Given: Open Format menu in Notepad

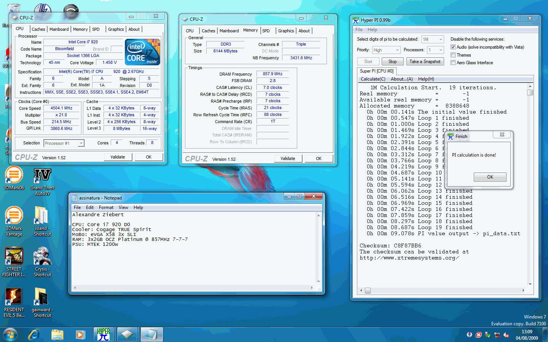Looking at the screenshot, I should (106, 207).
